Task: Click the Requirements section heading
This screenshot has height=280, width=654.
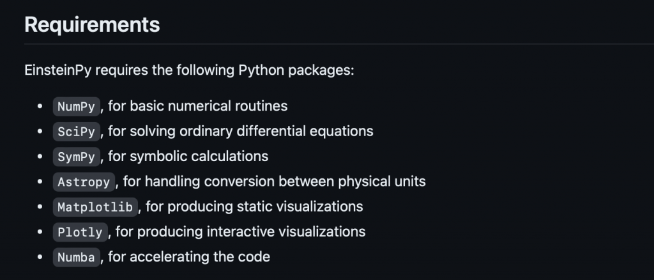Action: coord(92,25)
